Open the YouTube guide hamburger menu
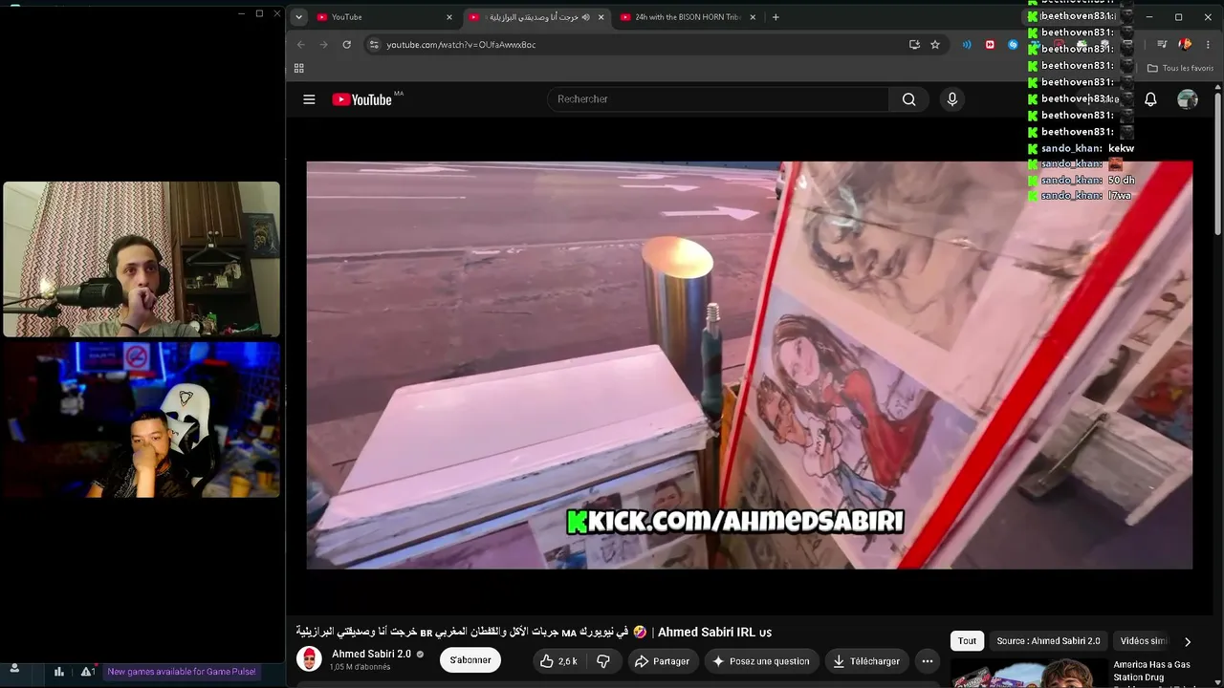The height and width of the screenshot is (688, 1224). click(309, 99)
